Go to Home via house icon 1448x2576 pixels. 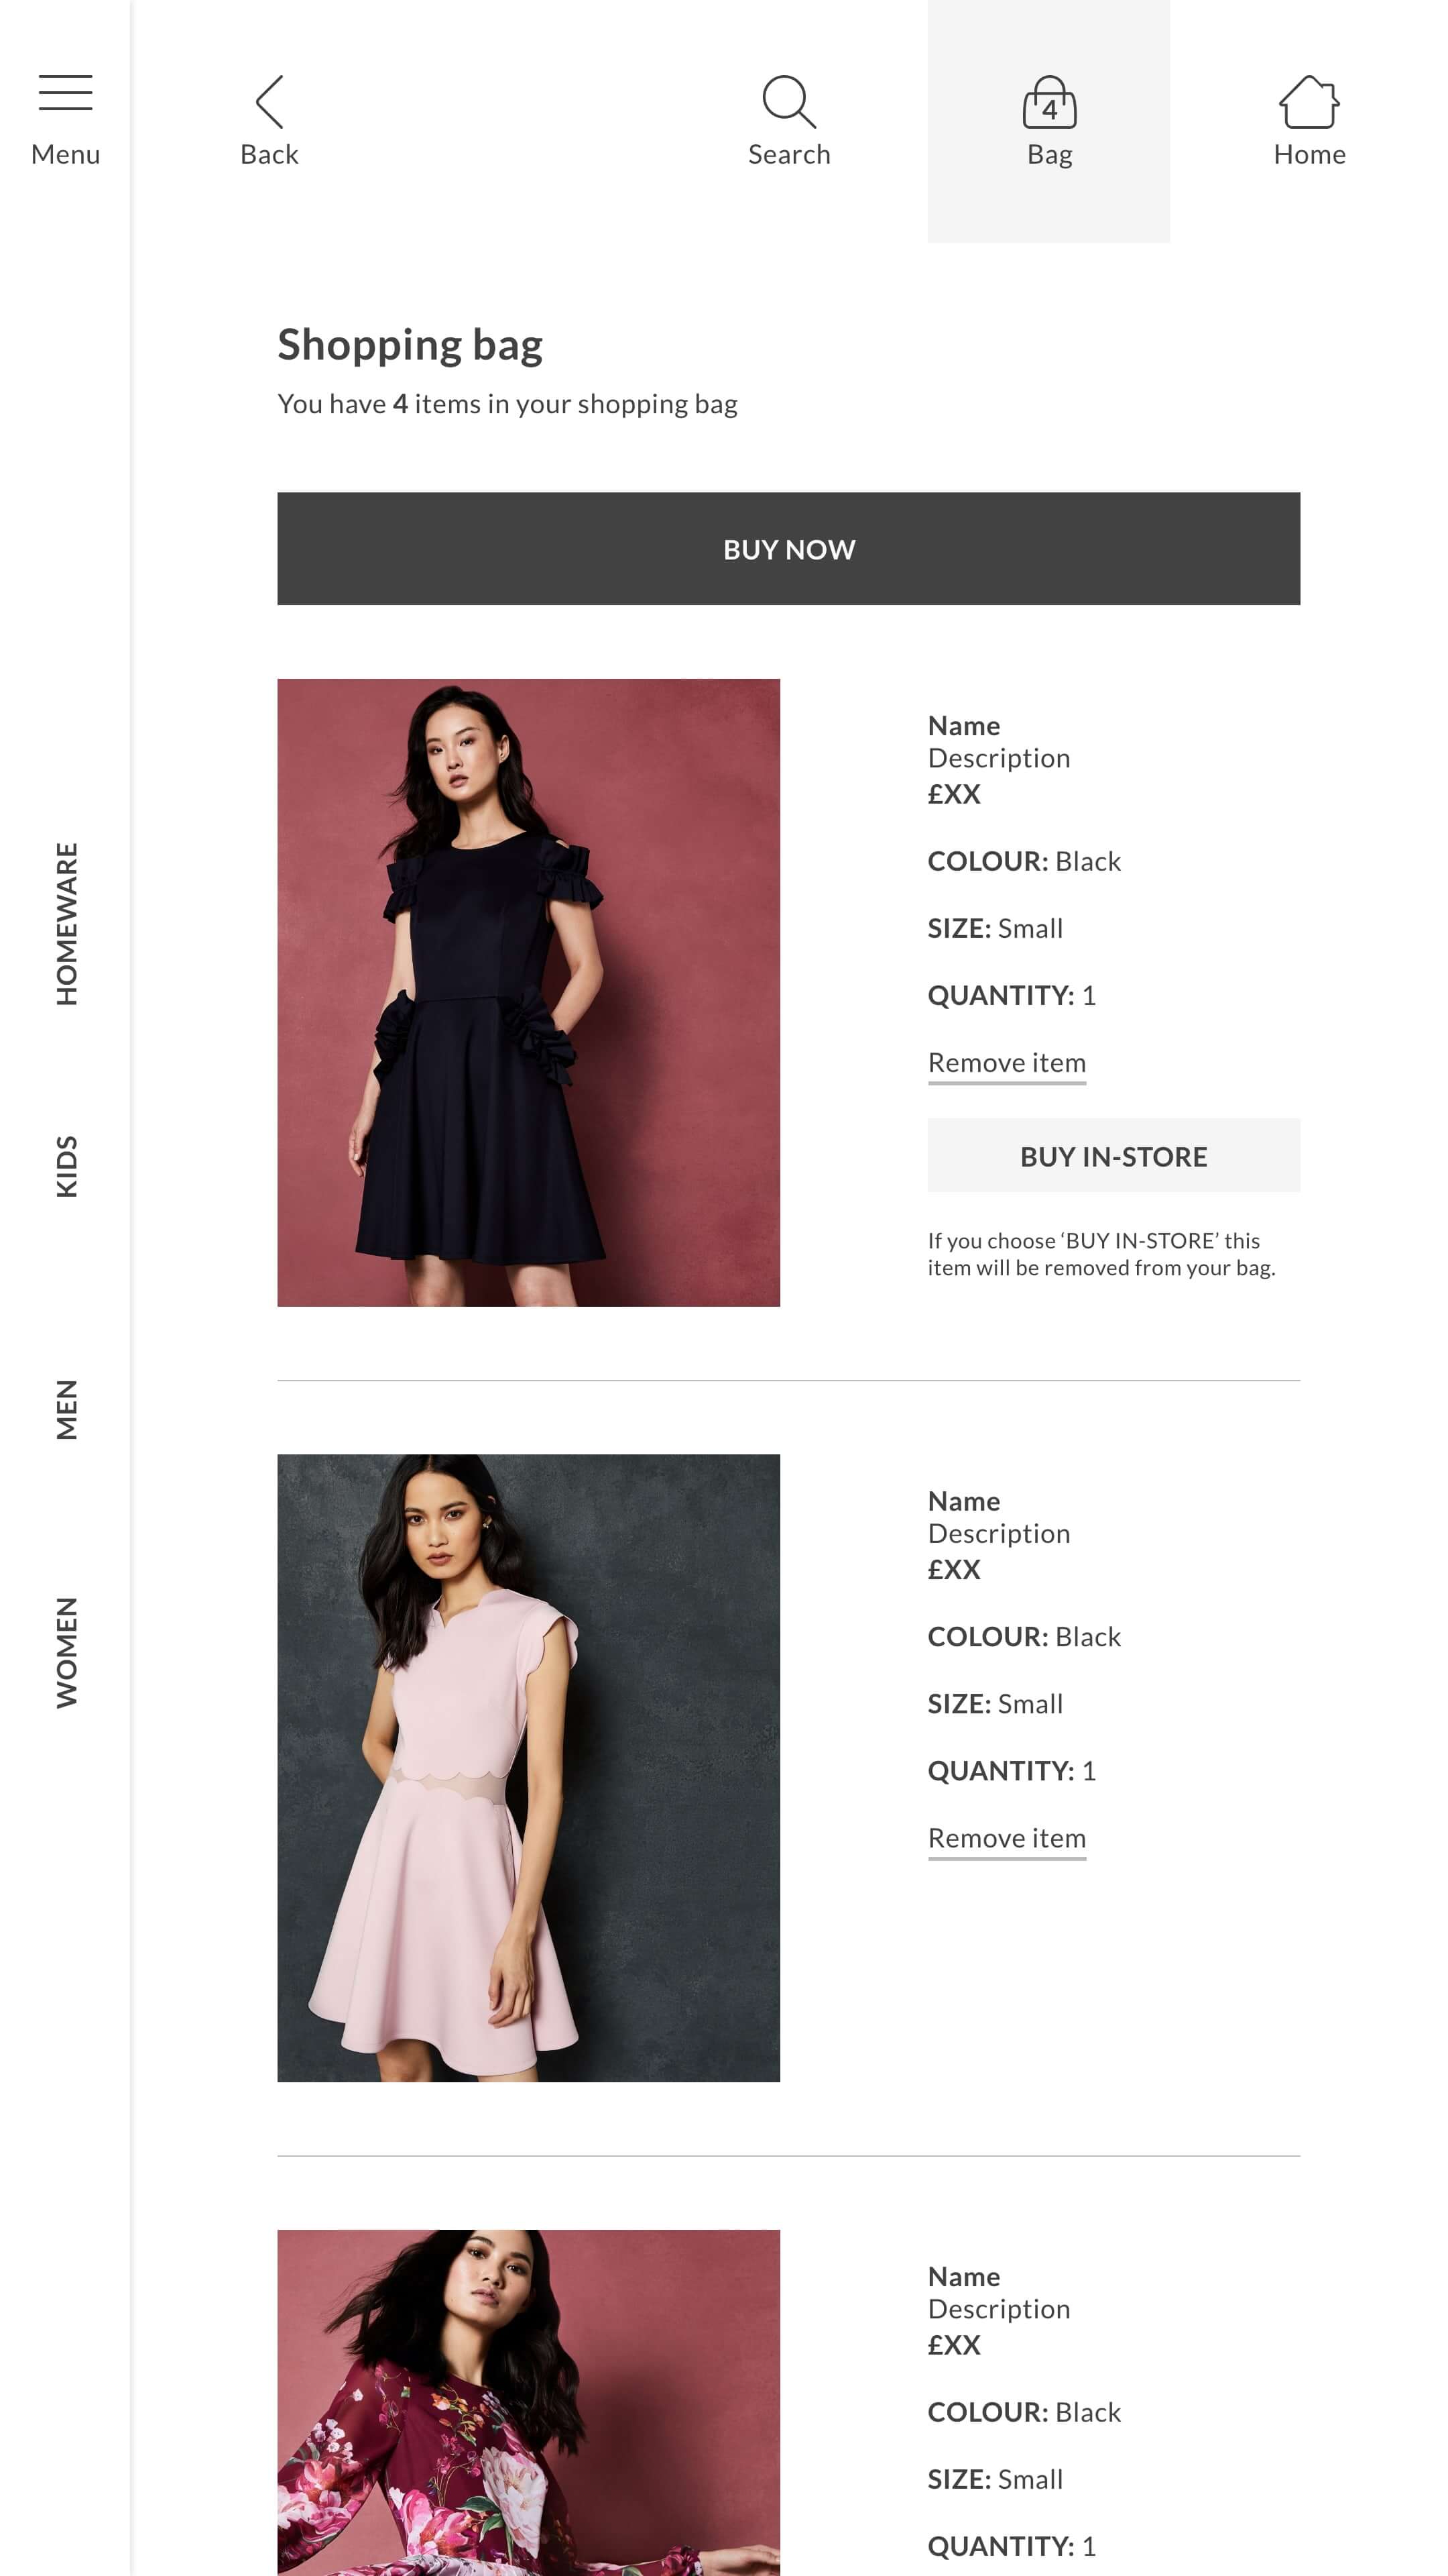tap(1308, 101)
